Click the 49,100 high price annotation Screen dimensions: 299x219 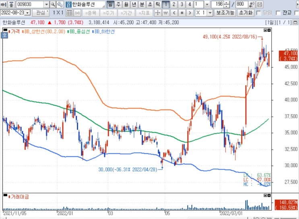pos(230,37)
